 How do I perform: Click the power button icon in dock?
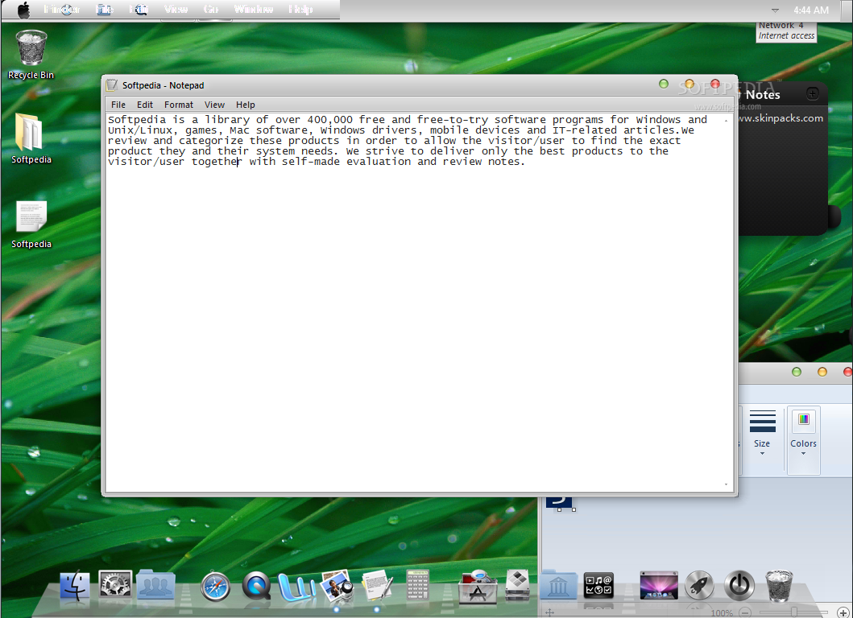tap(739, 585)
